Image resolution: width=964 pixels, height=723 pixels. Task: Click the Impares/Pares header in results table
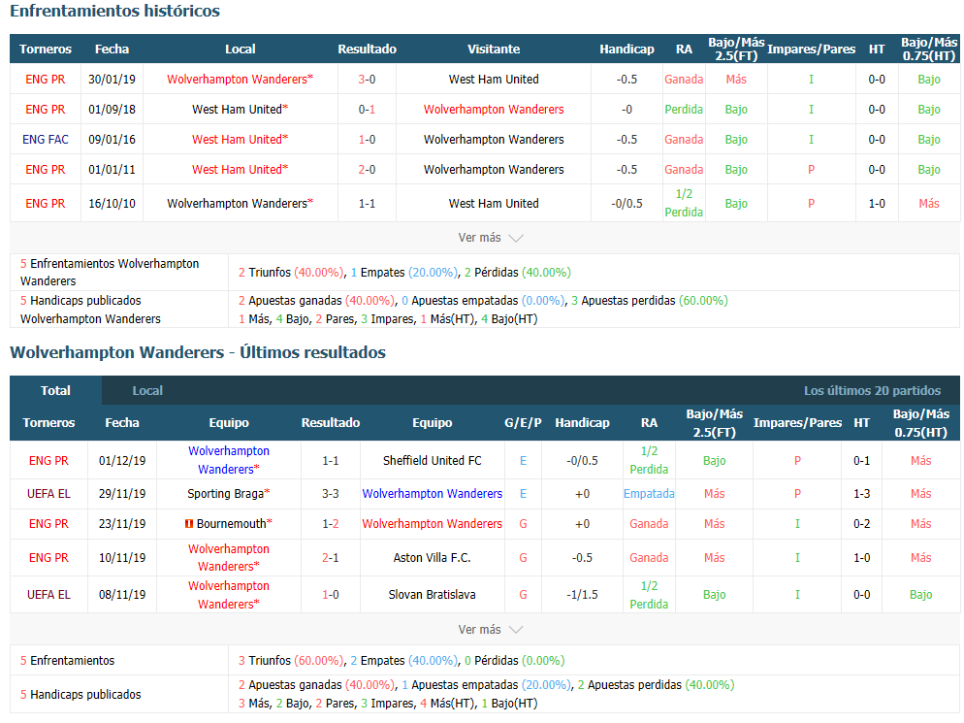(797, 422)
